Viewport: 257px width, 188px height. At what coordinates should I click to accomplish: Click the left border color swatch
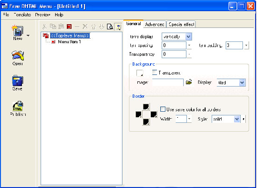tap(138, 114)
